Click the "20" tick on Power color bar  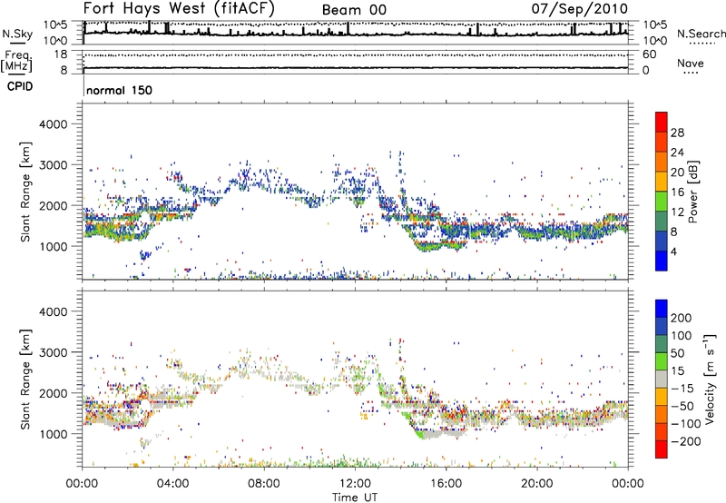tap(677, 173)
